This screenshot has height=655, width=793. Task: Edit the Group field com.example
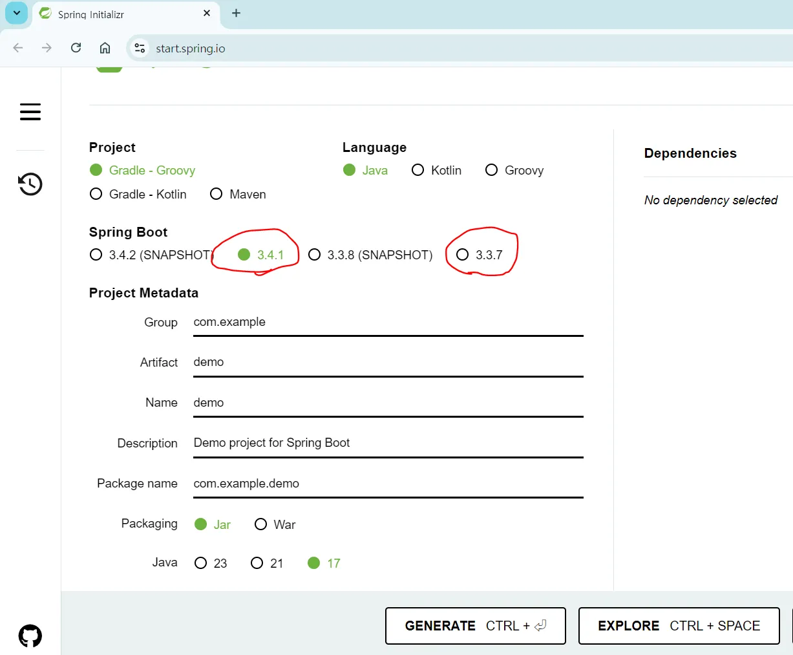[388, 323]
